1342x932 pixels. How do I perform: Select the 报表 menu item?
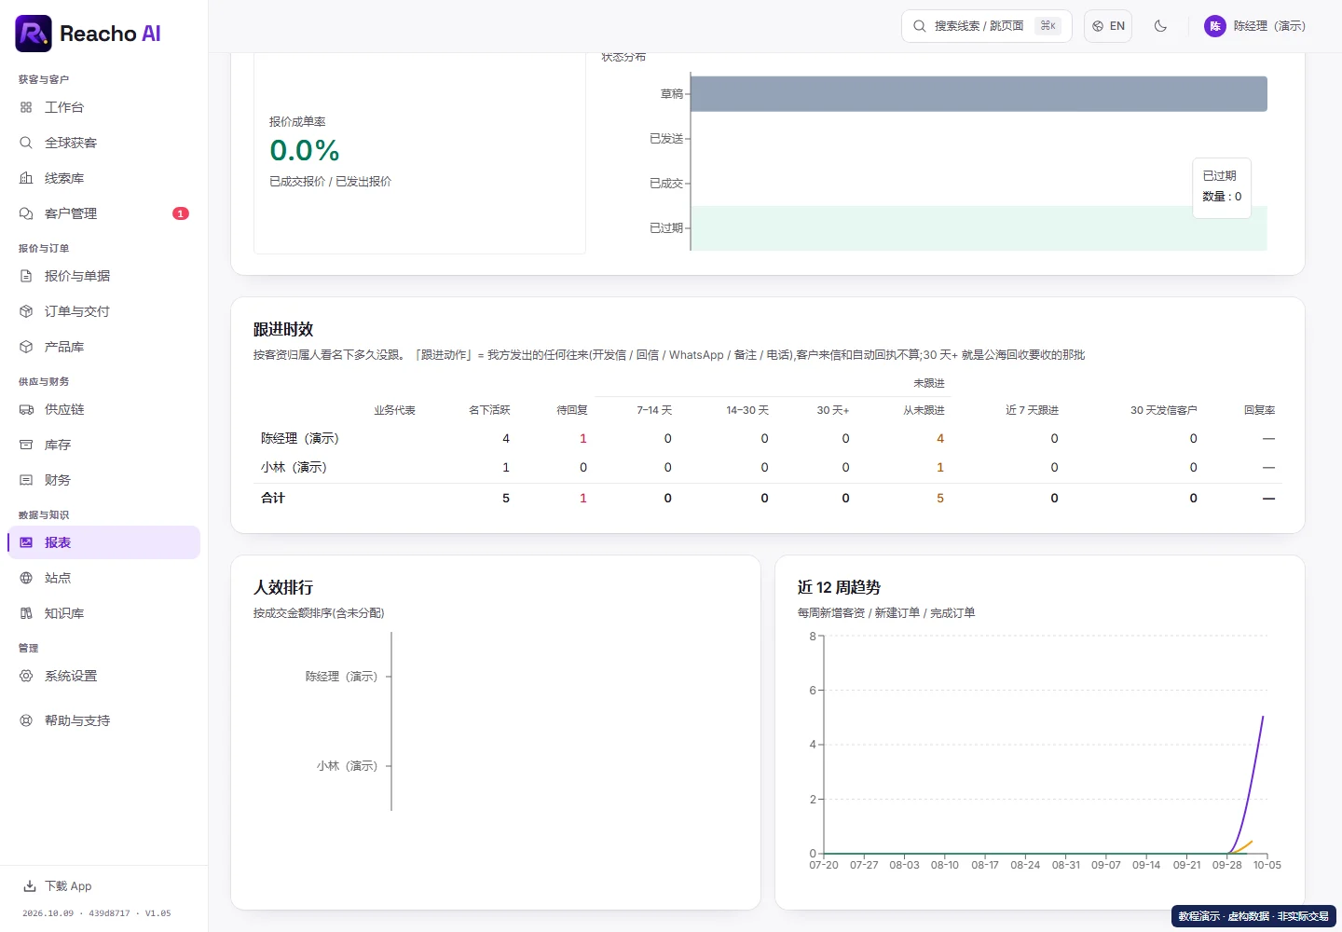pyautogui.click(x=104, y=542)
